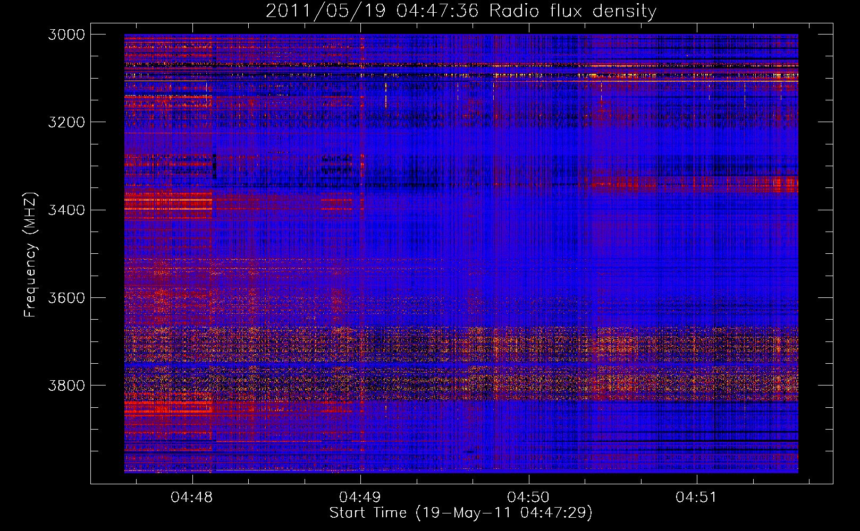Click the "Frequency (MHZ)" axis label
The image size is (860, 531).
[31, 255]
